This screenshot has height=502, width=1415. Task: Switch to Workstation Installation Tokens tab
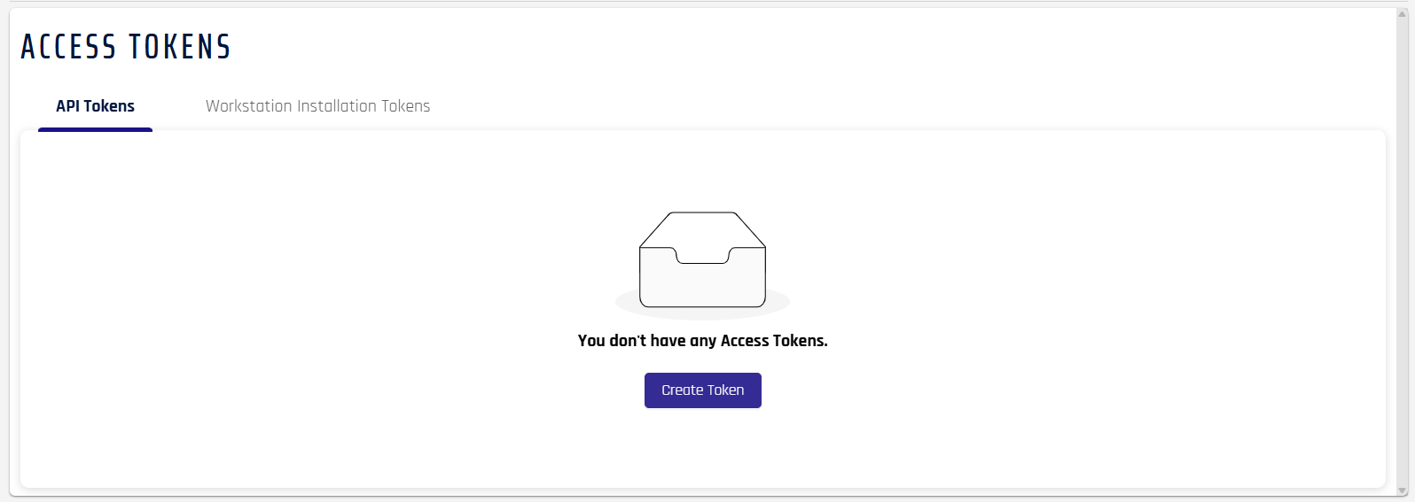(317, 106)
